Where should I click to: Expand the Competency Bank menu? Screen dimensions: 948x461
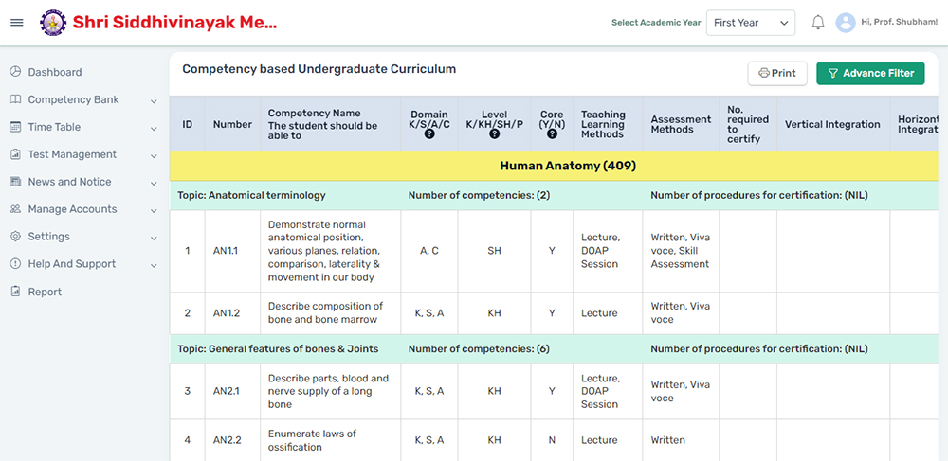[83, 99]
